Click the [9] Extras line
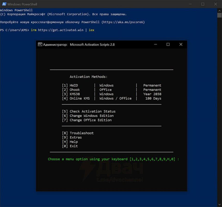Image resolution: width=222 pixels, height=207 pixels. 72,137
